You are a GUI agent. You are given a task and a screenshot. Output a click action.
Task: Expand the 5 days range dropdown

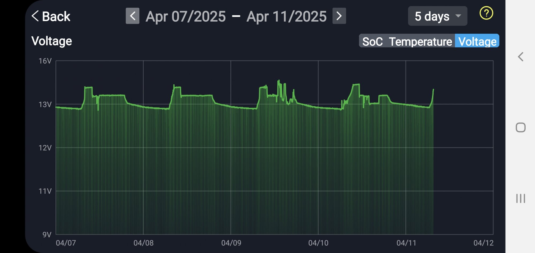437,16
